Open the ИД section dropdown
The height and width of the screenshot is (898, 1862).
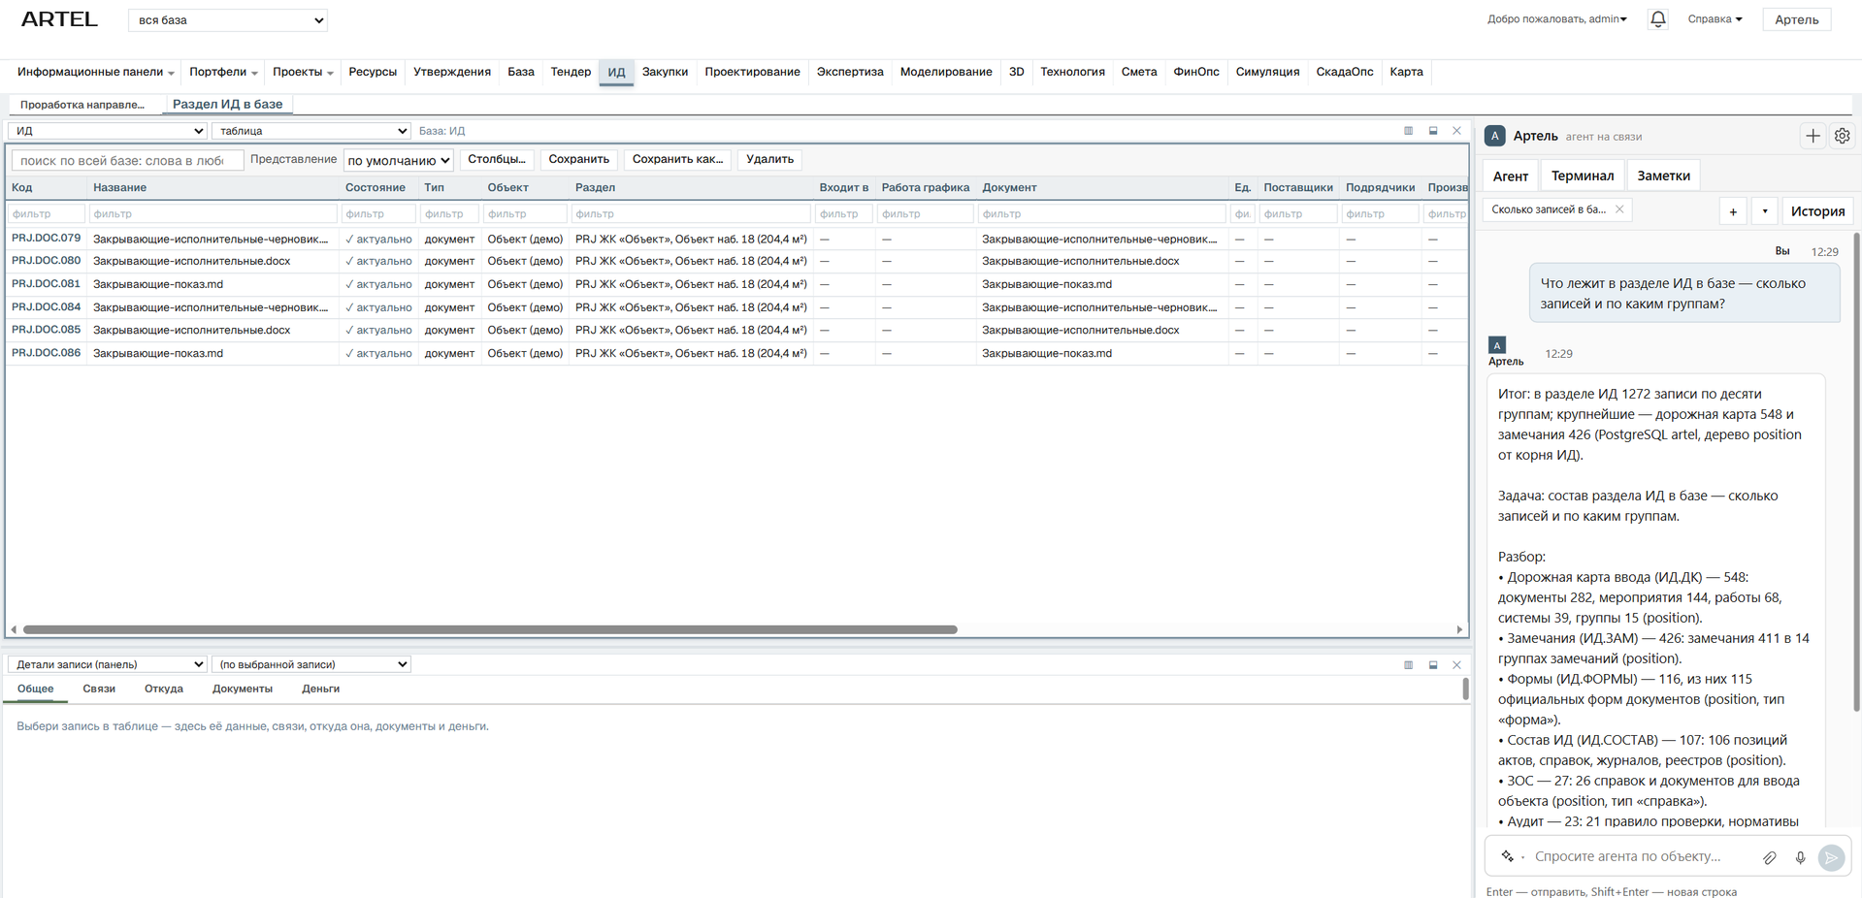pyautogui.click(x=108, y=131)
